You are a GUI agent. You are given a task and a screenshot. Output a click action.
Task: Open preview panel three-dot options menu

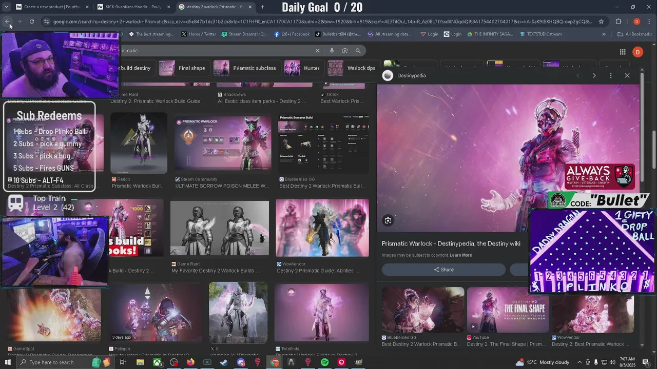[x=610, y=75]
